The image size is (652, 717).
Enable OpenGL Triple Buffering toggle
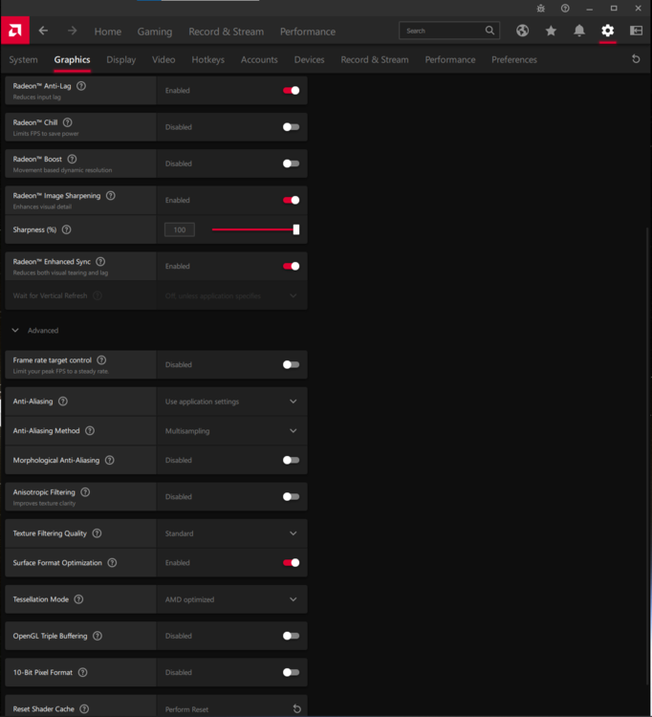coord(292,636)
